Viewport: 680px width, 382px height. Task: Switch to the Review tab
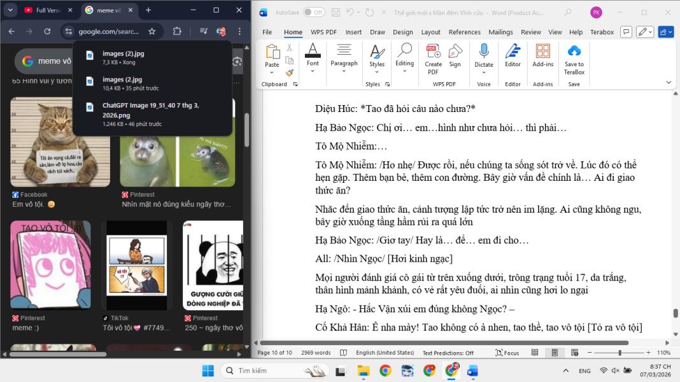(x=531, y=32)
